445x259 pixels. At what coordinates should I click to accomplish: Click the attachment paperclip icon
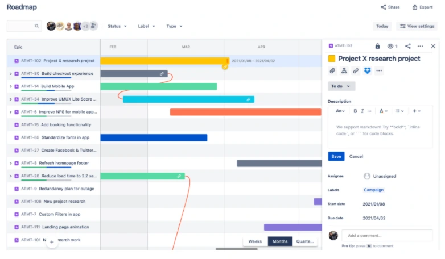tap(332, 70)
